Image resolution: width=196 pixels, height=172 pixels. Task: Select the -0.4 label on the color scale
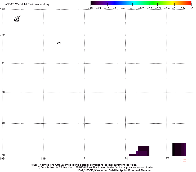[167, 8]
